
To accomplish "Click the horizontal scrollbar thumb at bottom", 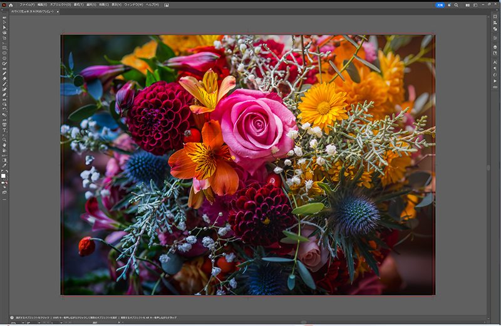I will (x=304, y=322).
